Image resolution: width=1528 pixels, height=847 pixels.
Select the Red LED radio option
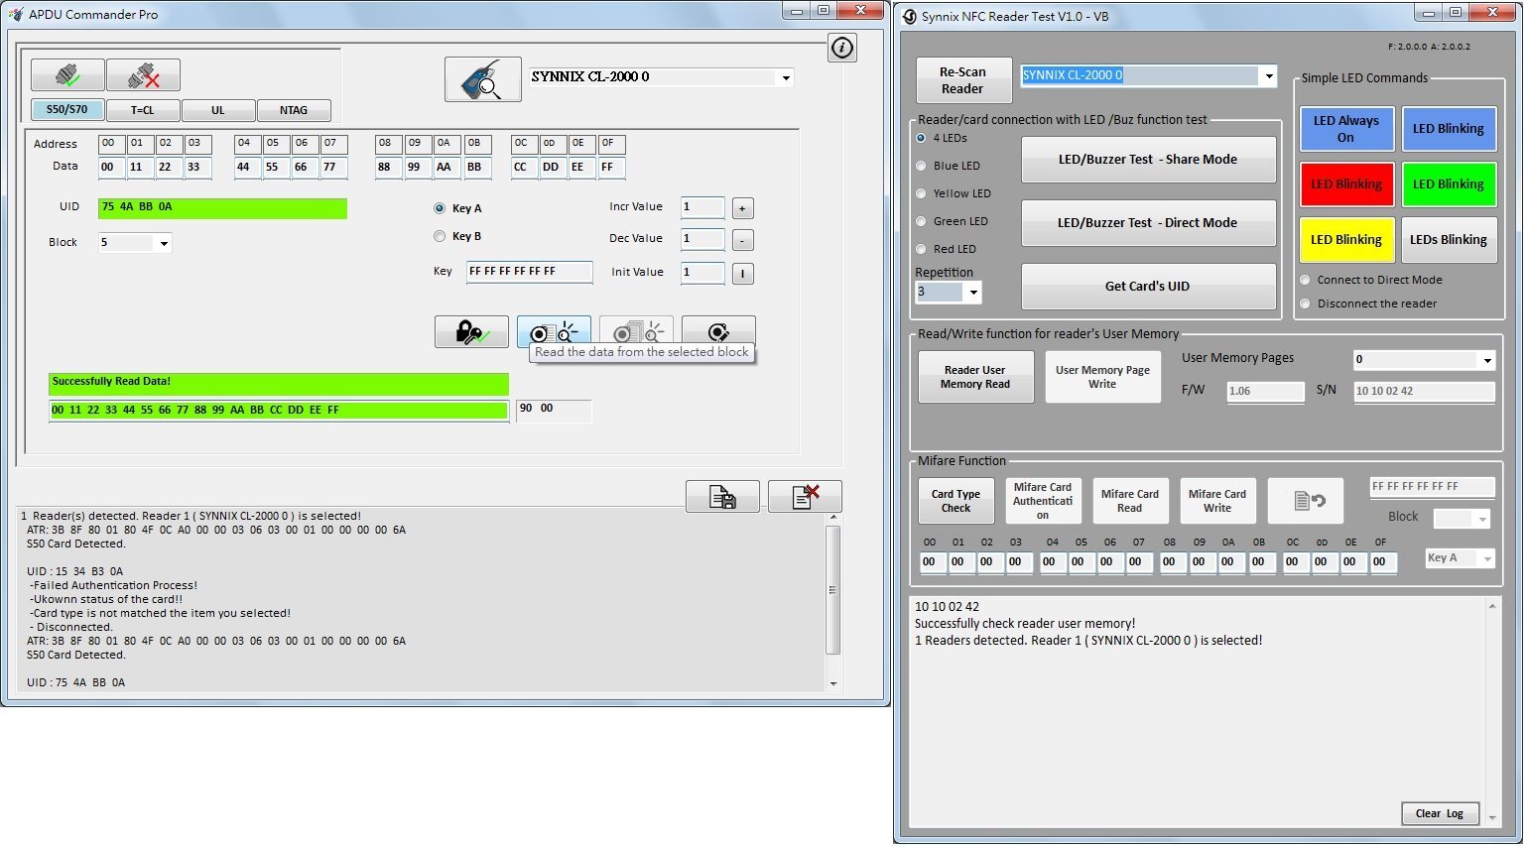[921, 249]
